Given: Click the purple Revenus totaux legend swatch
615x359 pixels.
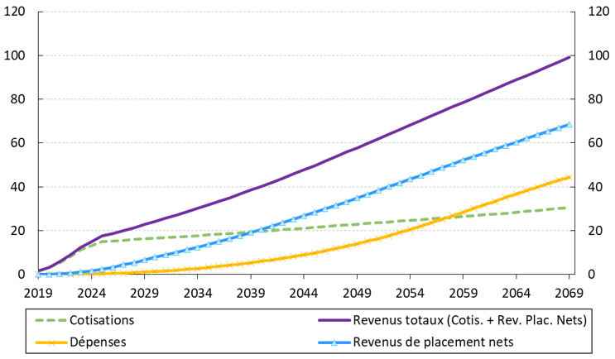Looking at the screenshot, I should pos(334,321).
